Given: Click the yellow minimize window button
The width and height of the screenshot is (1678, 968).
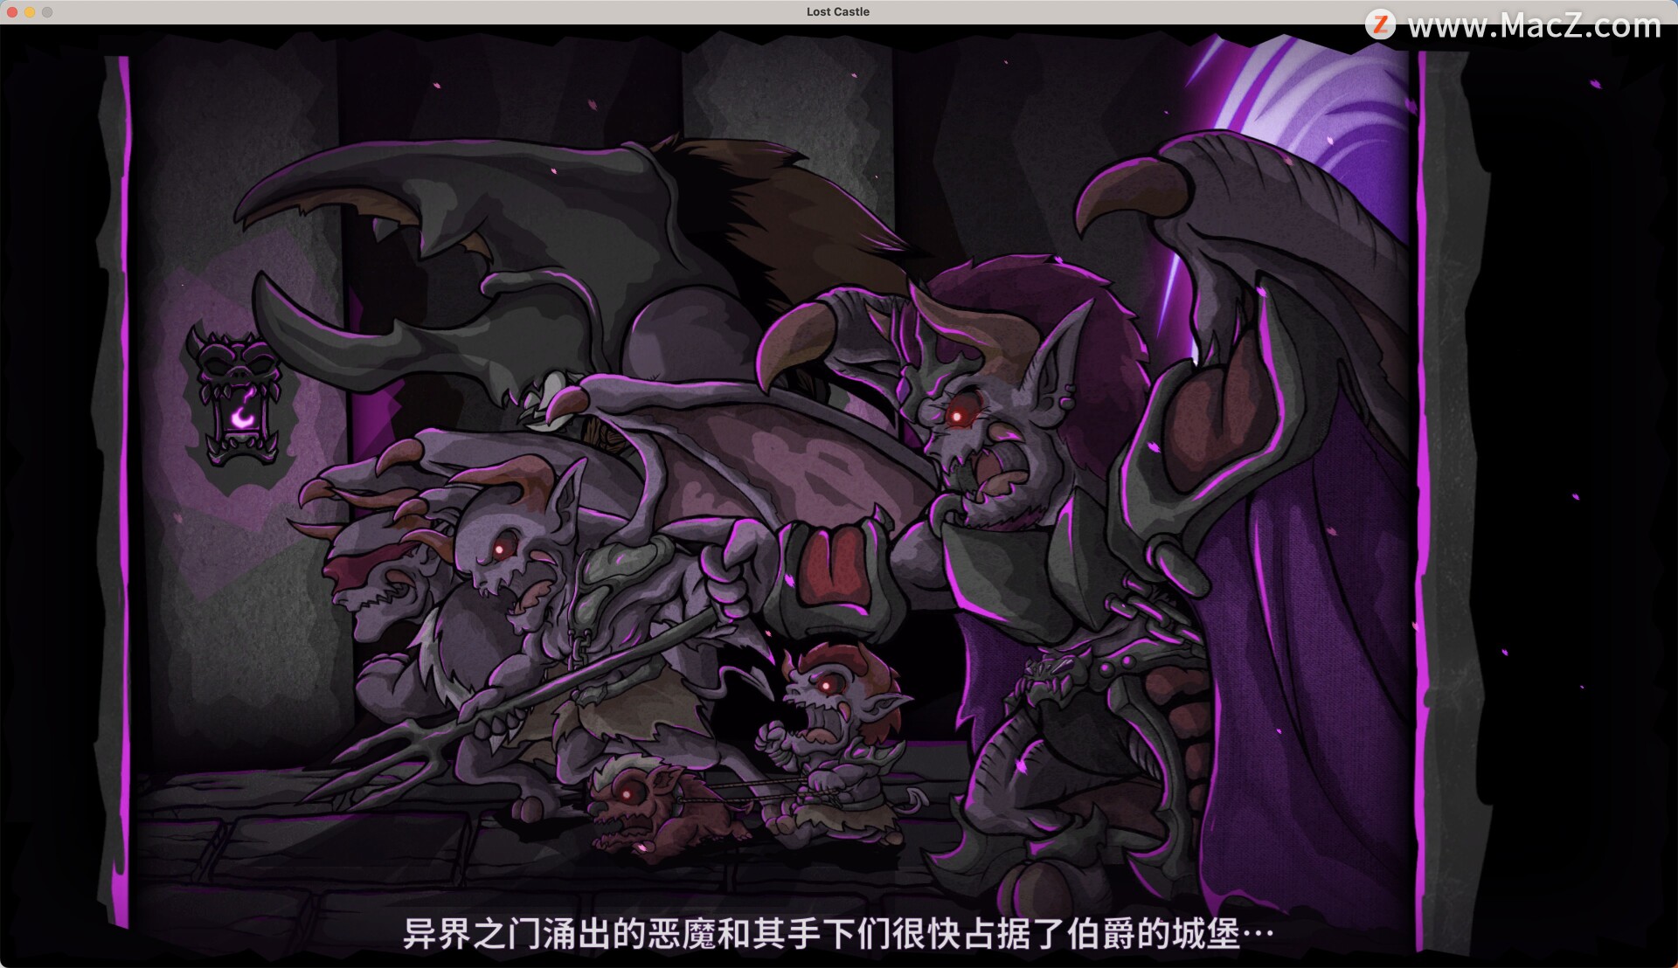Looking at the screenshot, I should click(30, 11).
